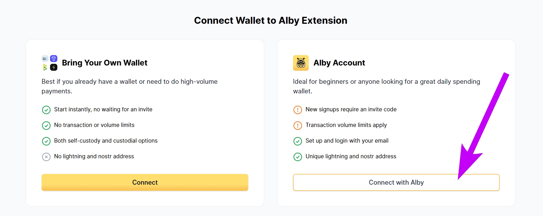Click green check beside "No transaction or volume limits"
The height and width of the screenshot is (216, 543).
click(x=46, y=126)
